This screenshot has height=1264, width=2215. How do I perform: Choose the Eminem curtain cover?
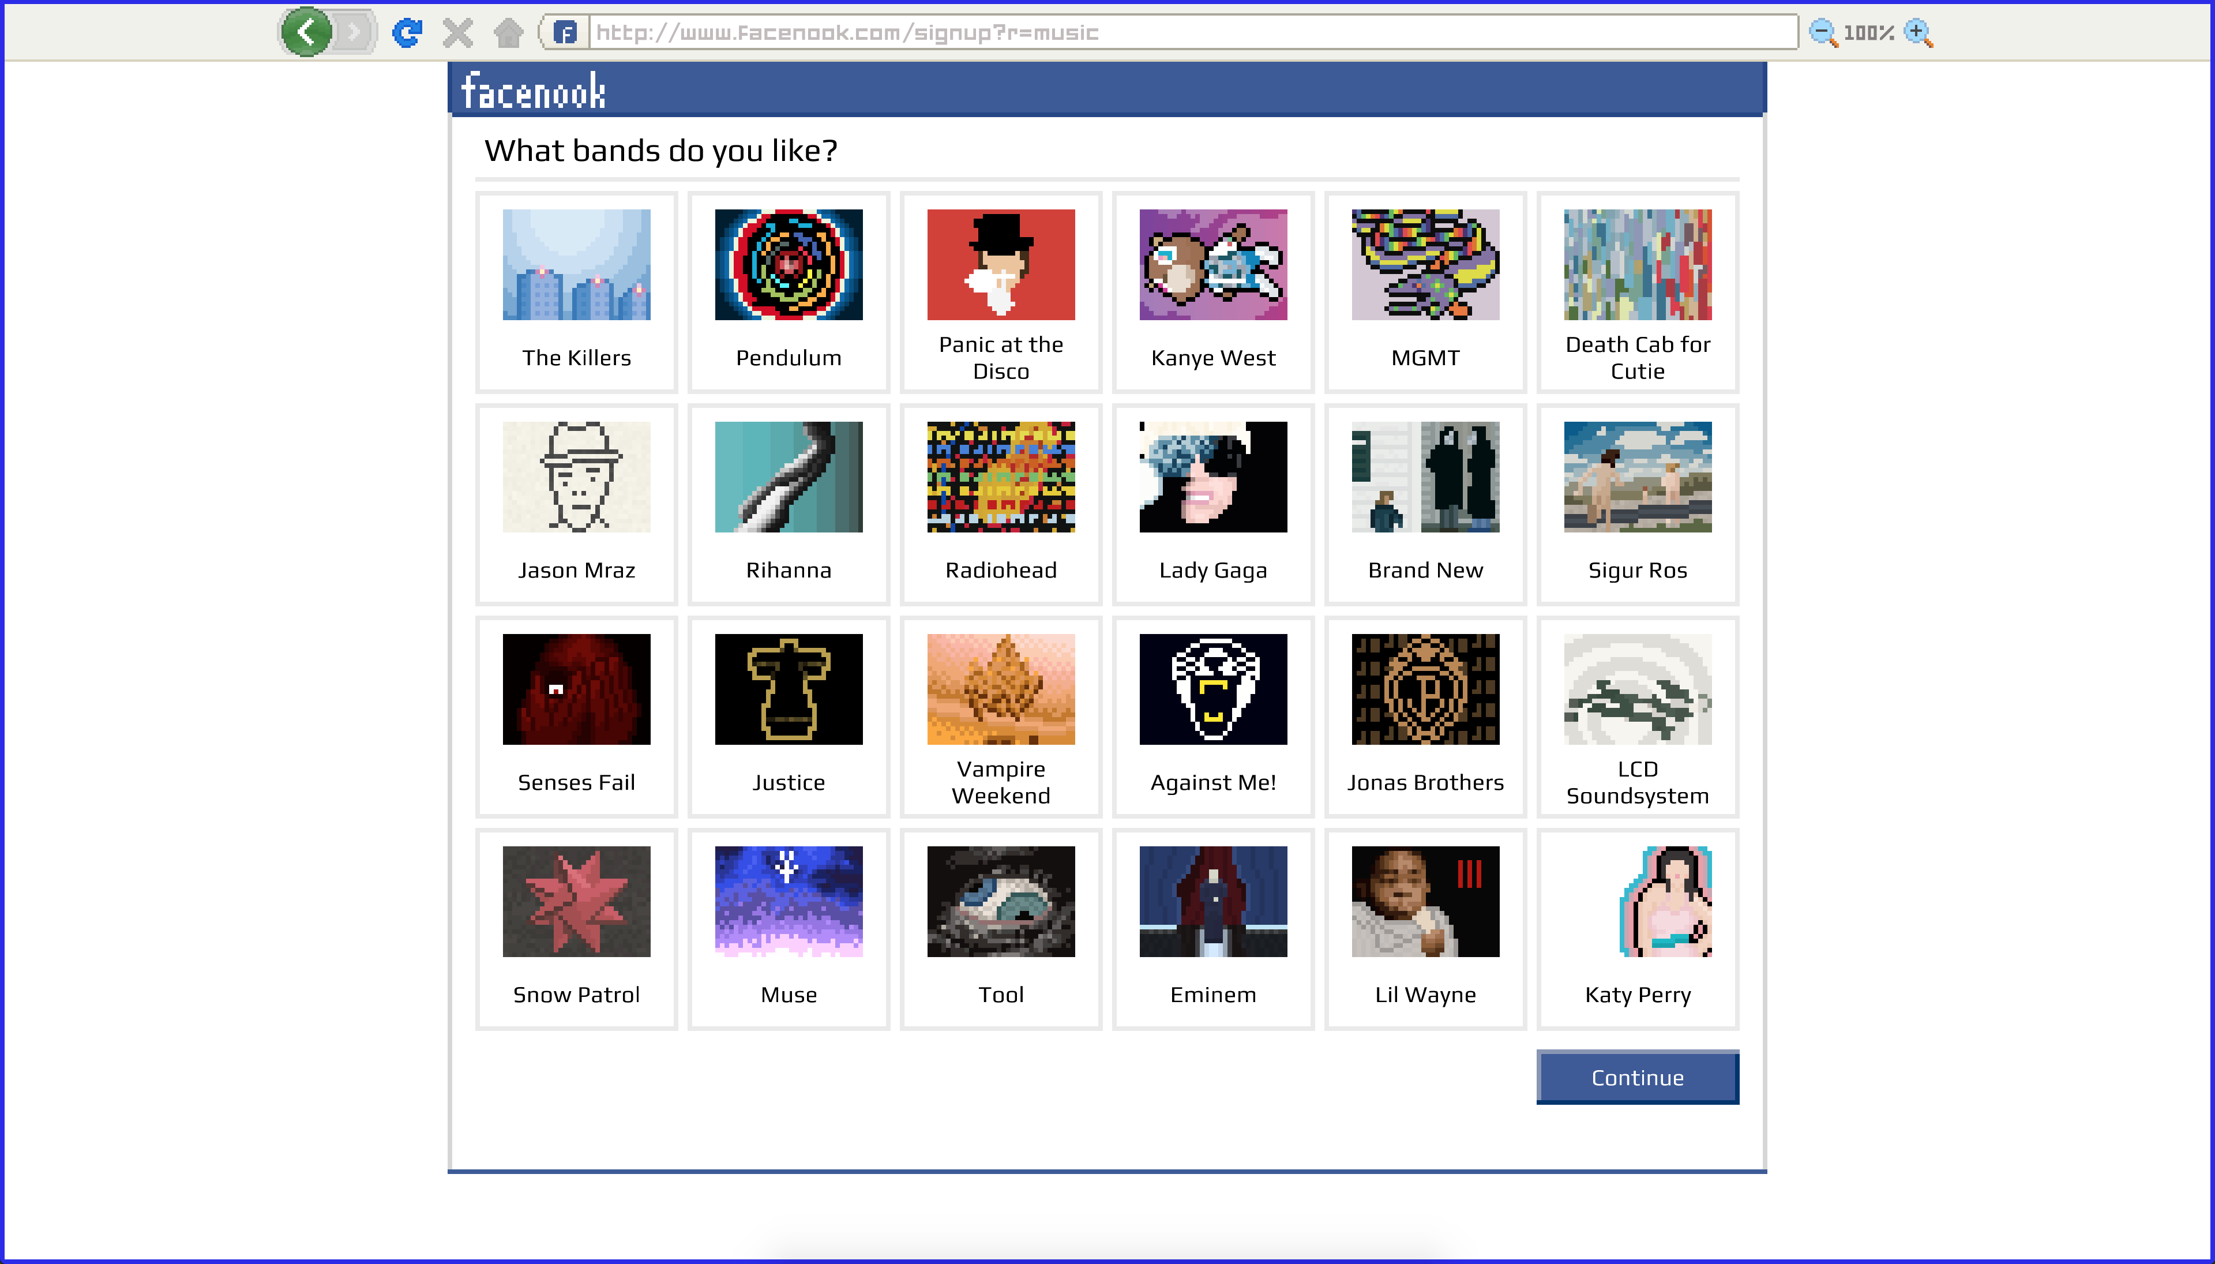(1214, 901)
